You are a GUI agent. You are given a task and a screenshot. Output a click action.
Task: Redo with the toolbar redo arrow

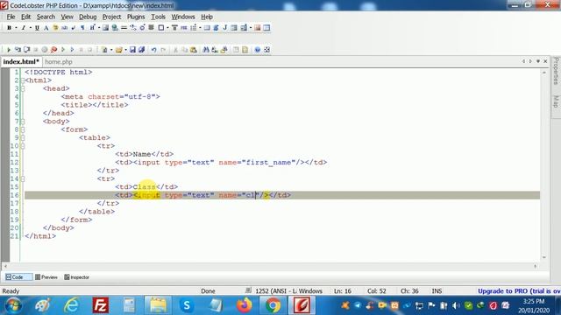tap(163, 50)
